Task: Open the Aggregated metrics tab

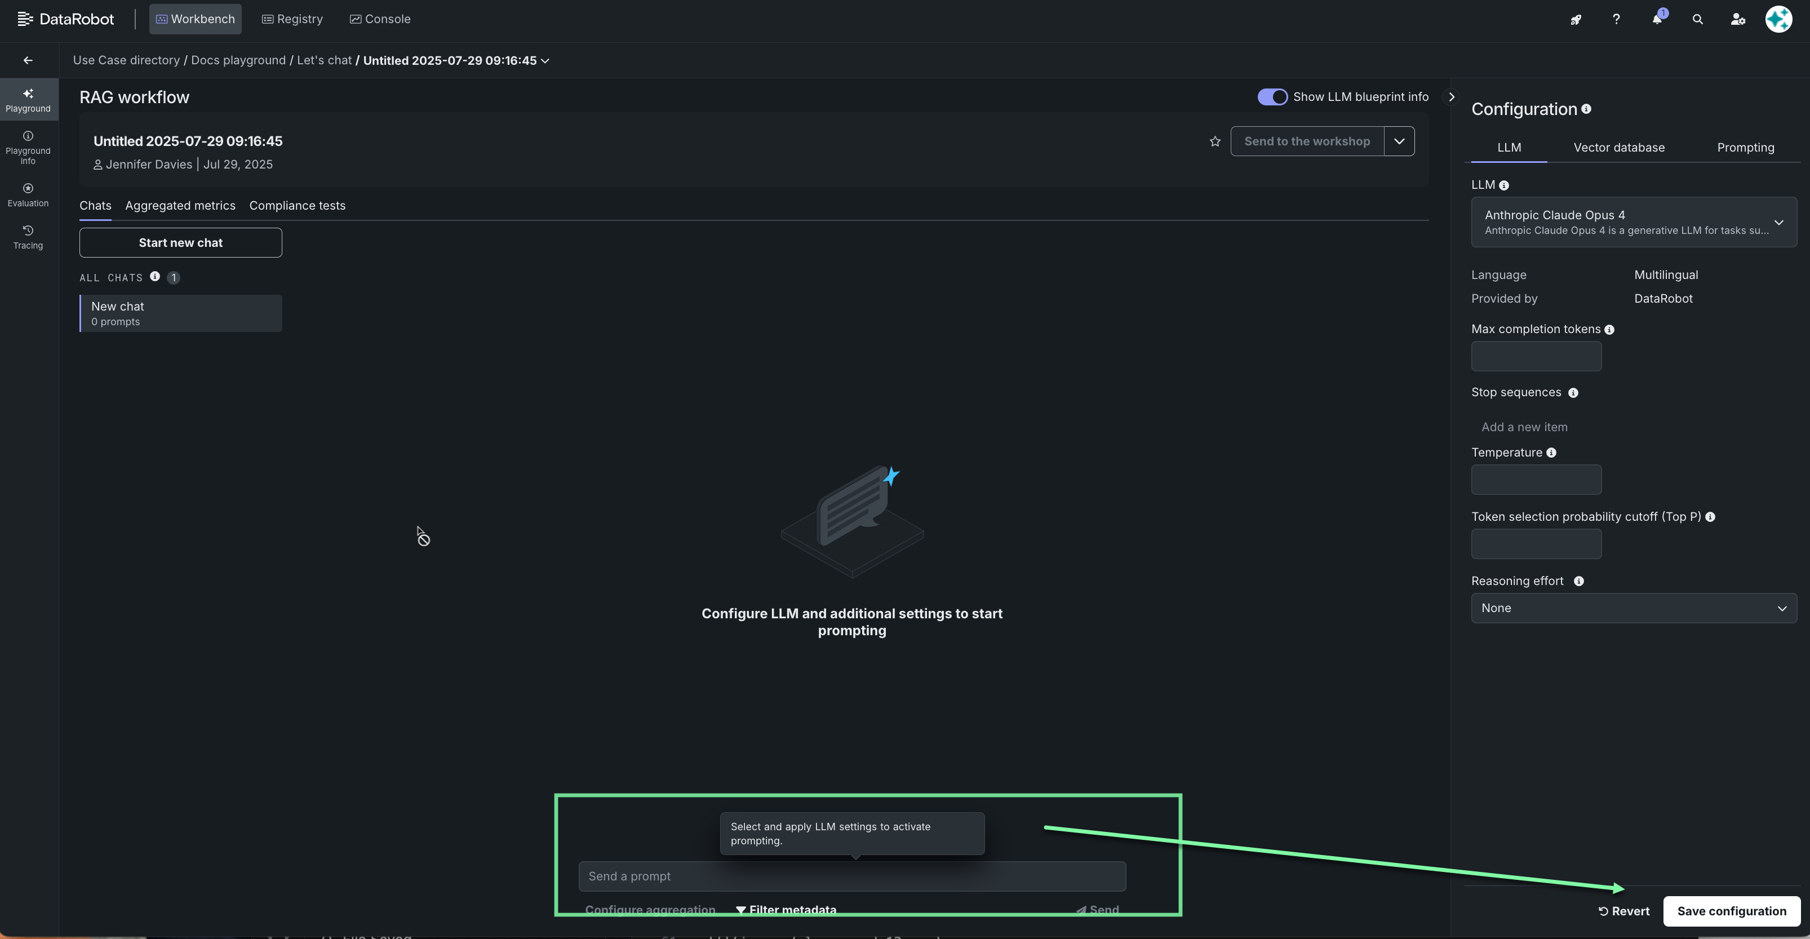Action: (x=180, y=205)
